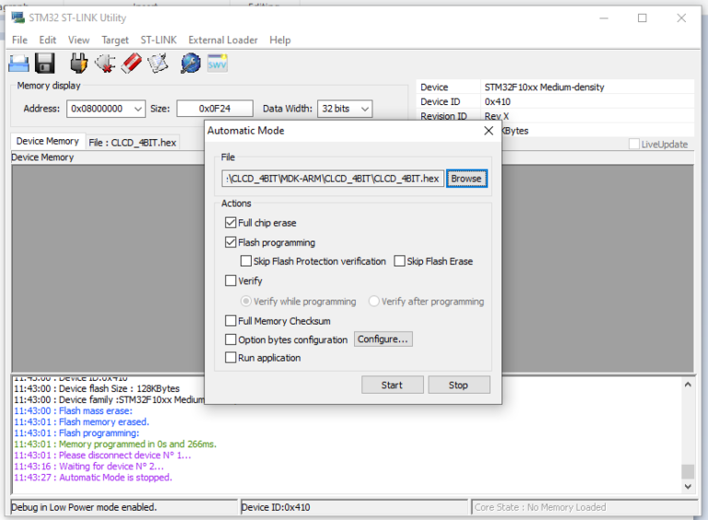Click the Open file toolbar icon
Image resolution: width=708 pixels, height=520 pixels.
click(x=19, y=64)
